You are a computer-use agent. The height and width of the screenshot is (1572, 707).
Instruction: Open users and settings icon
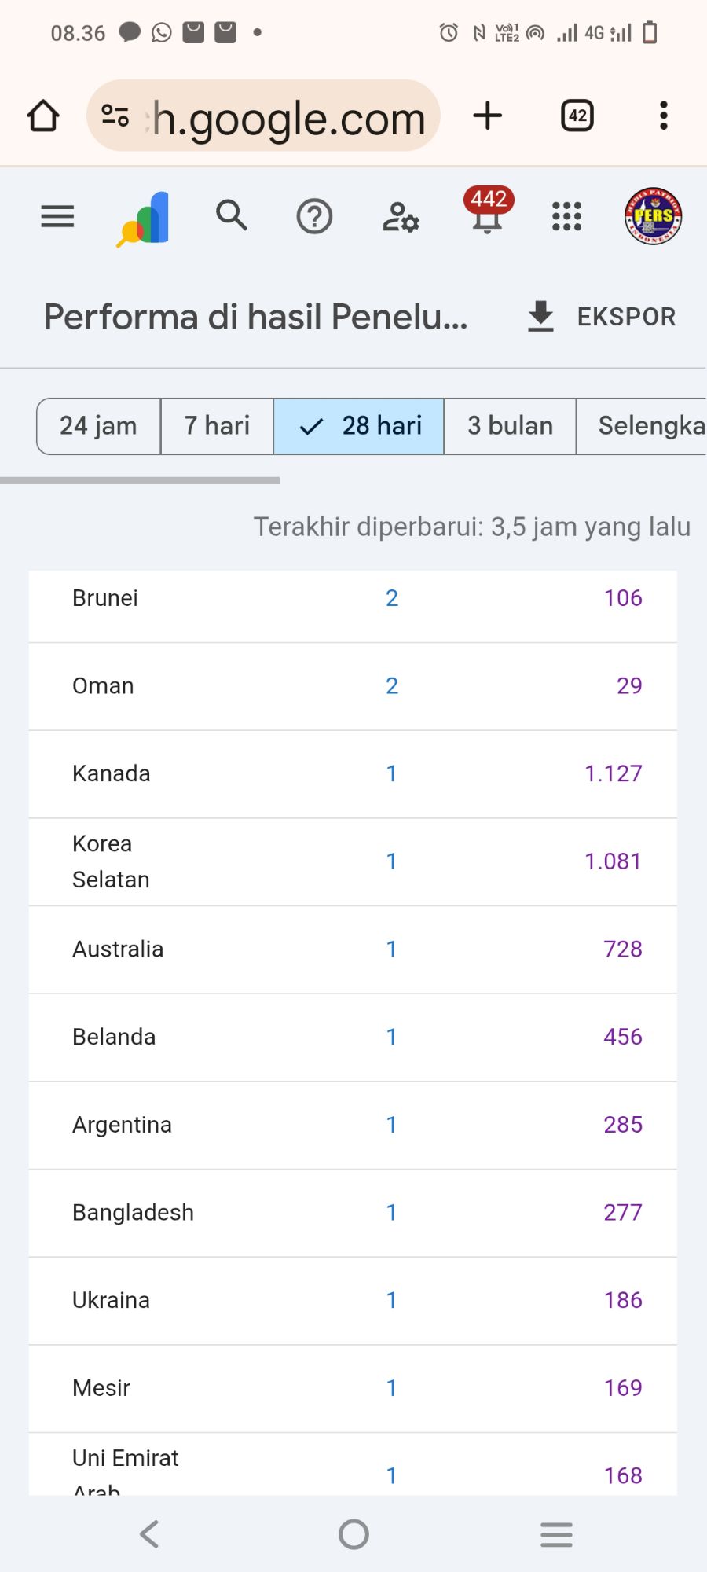pos(401,217)
